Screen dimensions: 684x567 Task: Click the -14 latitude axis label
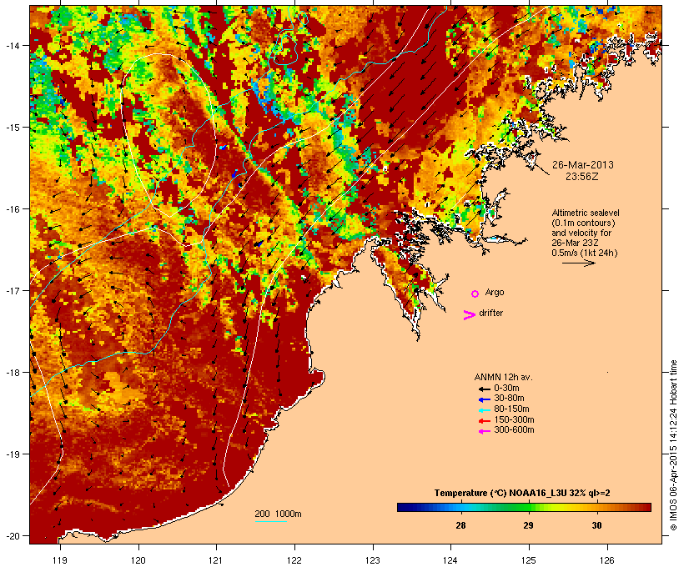point(12,45)
